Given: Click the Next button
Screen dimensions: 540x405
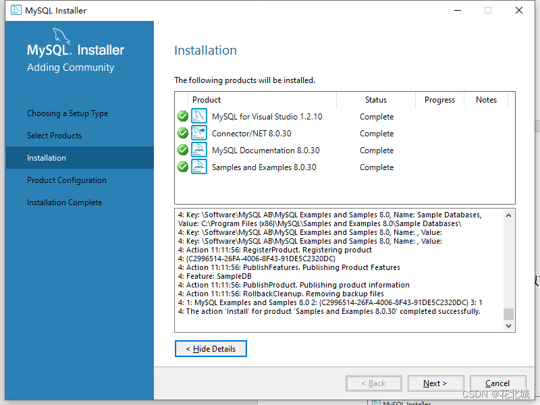Looking at the screenshot, I should (x=435, y=383).
